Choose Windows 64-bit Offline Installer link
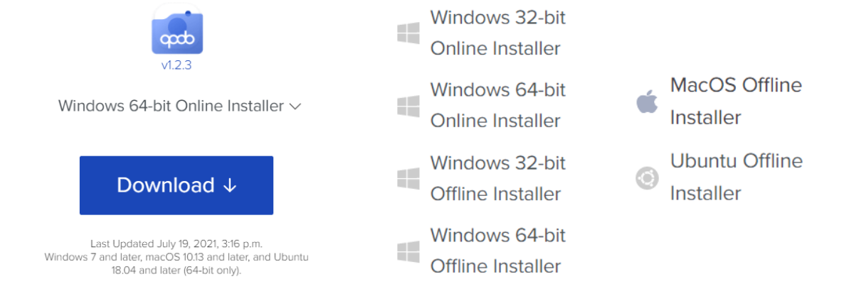Screen dimensions: 854x284 point(497,250)
